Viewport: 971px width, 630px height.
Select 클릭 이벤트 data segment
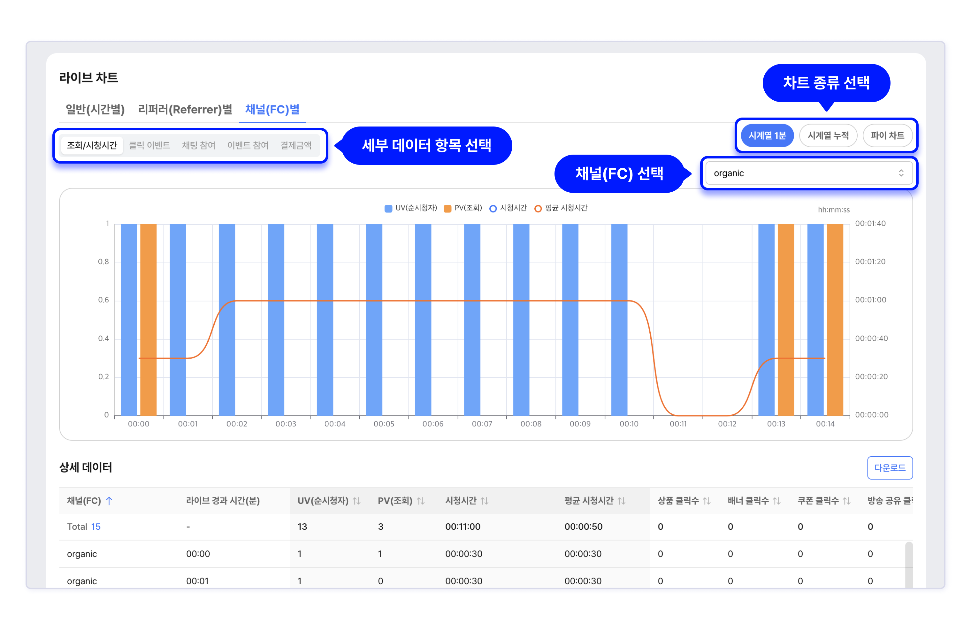click(x=149, y=145)
